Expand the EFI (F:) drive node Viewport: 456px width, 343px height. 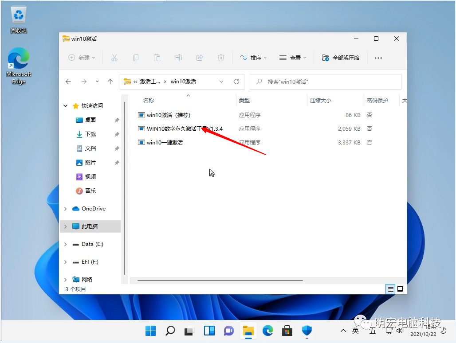(x=66, y=262)
